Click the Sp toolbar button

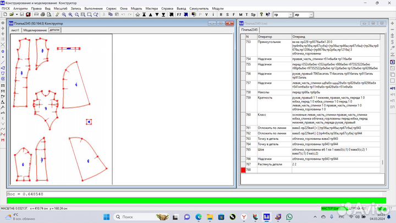coord(254,15)
